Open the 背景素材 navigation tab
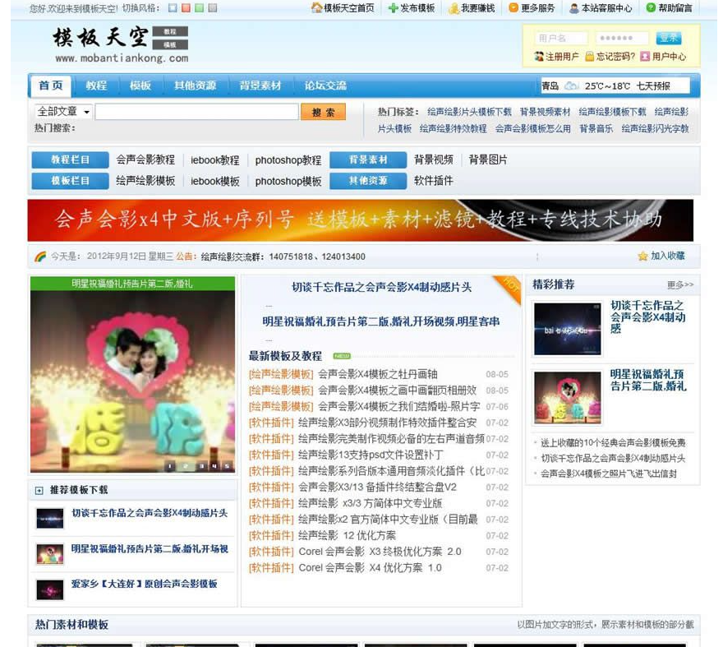The width and height of the screenshot is (723, 647). coord(260,85)
